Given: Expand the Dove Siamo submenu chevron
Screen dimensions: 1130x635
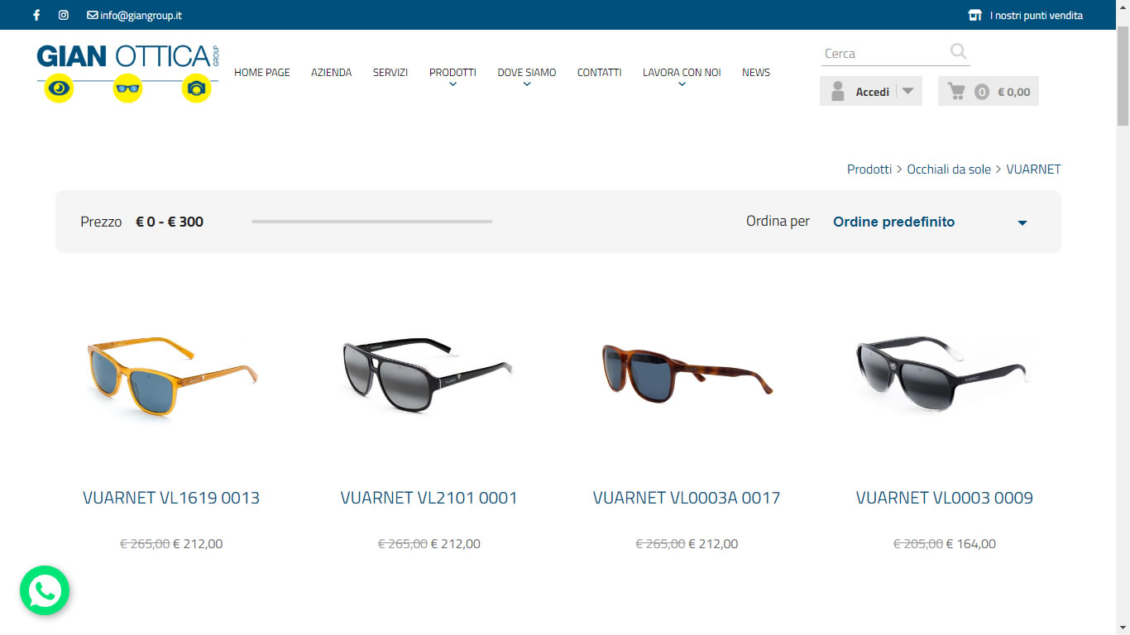Looking at the screenshot, I should 527,84.
